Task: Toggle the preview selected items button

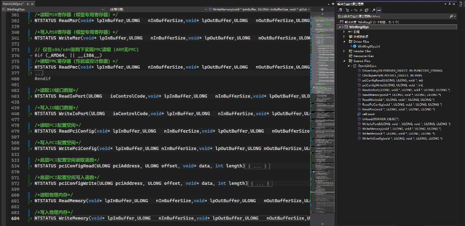Action: point(379,9)
